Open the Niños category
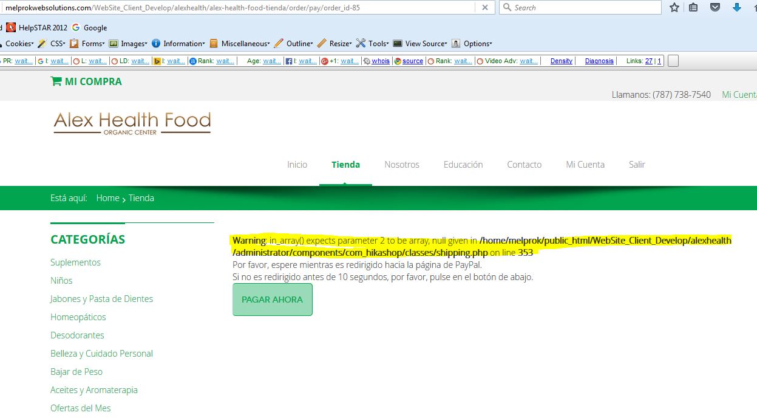The image size is (757, 418). pos(61,281)
